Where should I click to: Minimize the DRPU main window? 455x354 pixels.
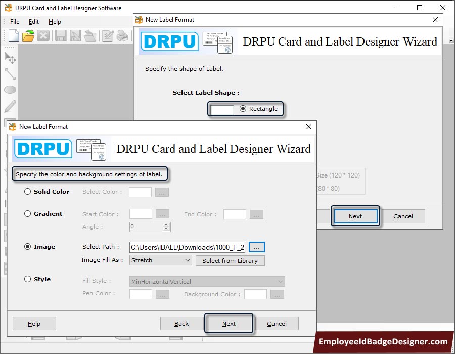click(396, 8)
